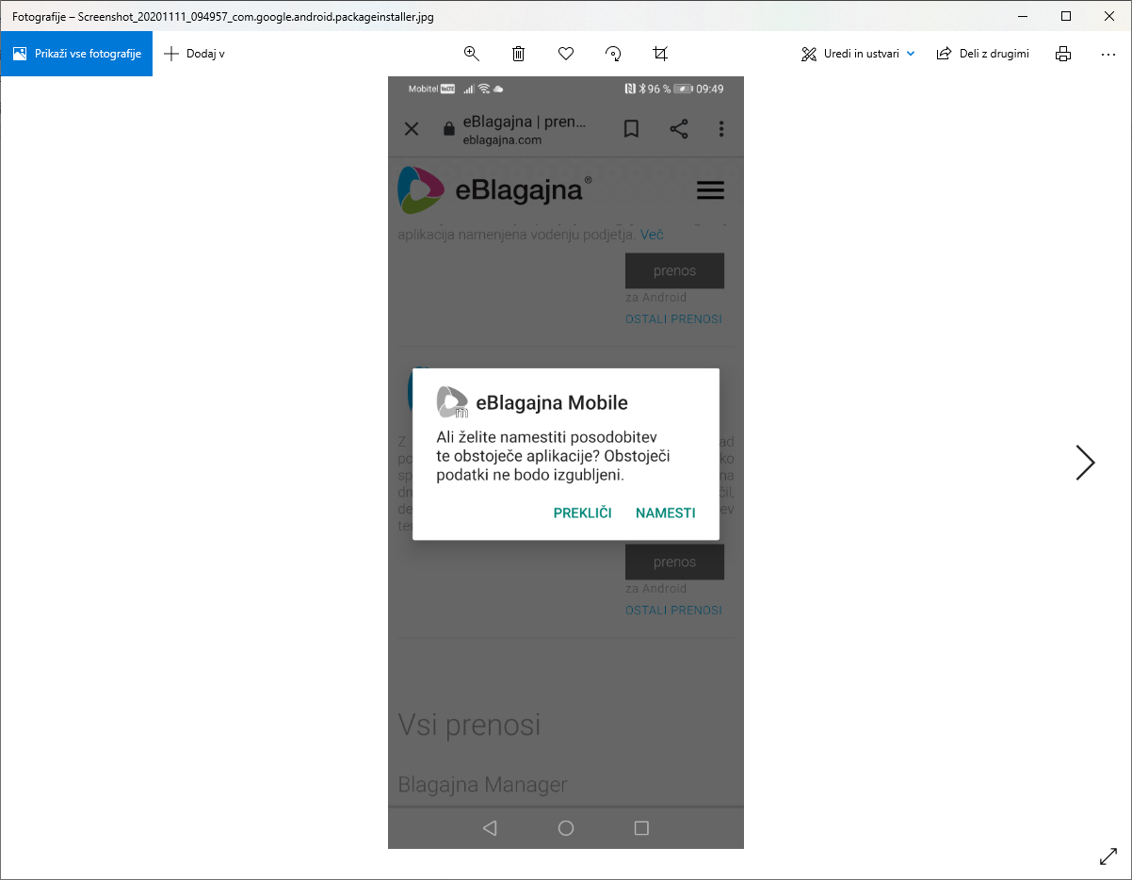Click Prikaži vse fotografije button
This screenshot has width=1132, height=880.
(76, 54)
